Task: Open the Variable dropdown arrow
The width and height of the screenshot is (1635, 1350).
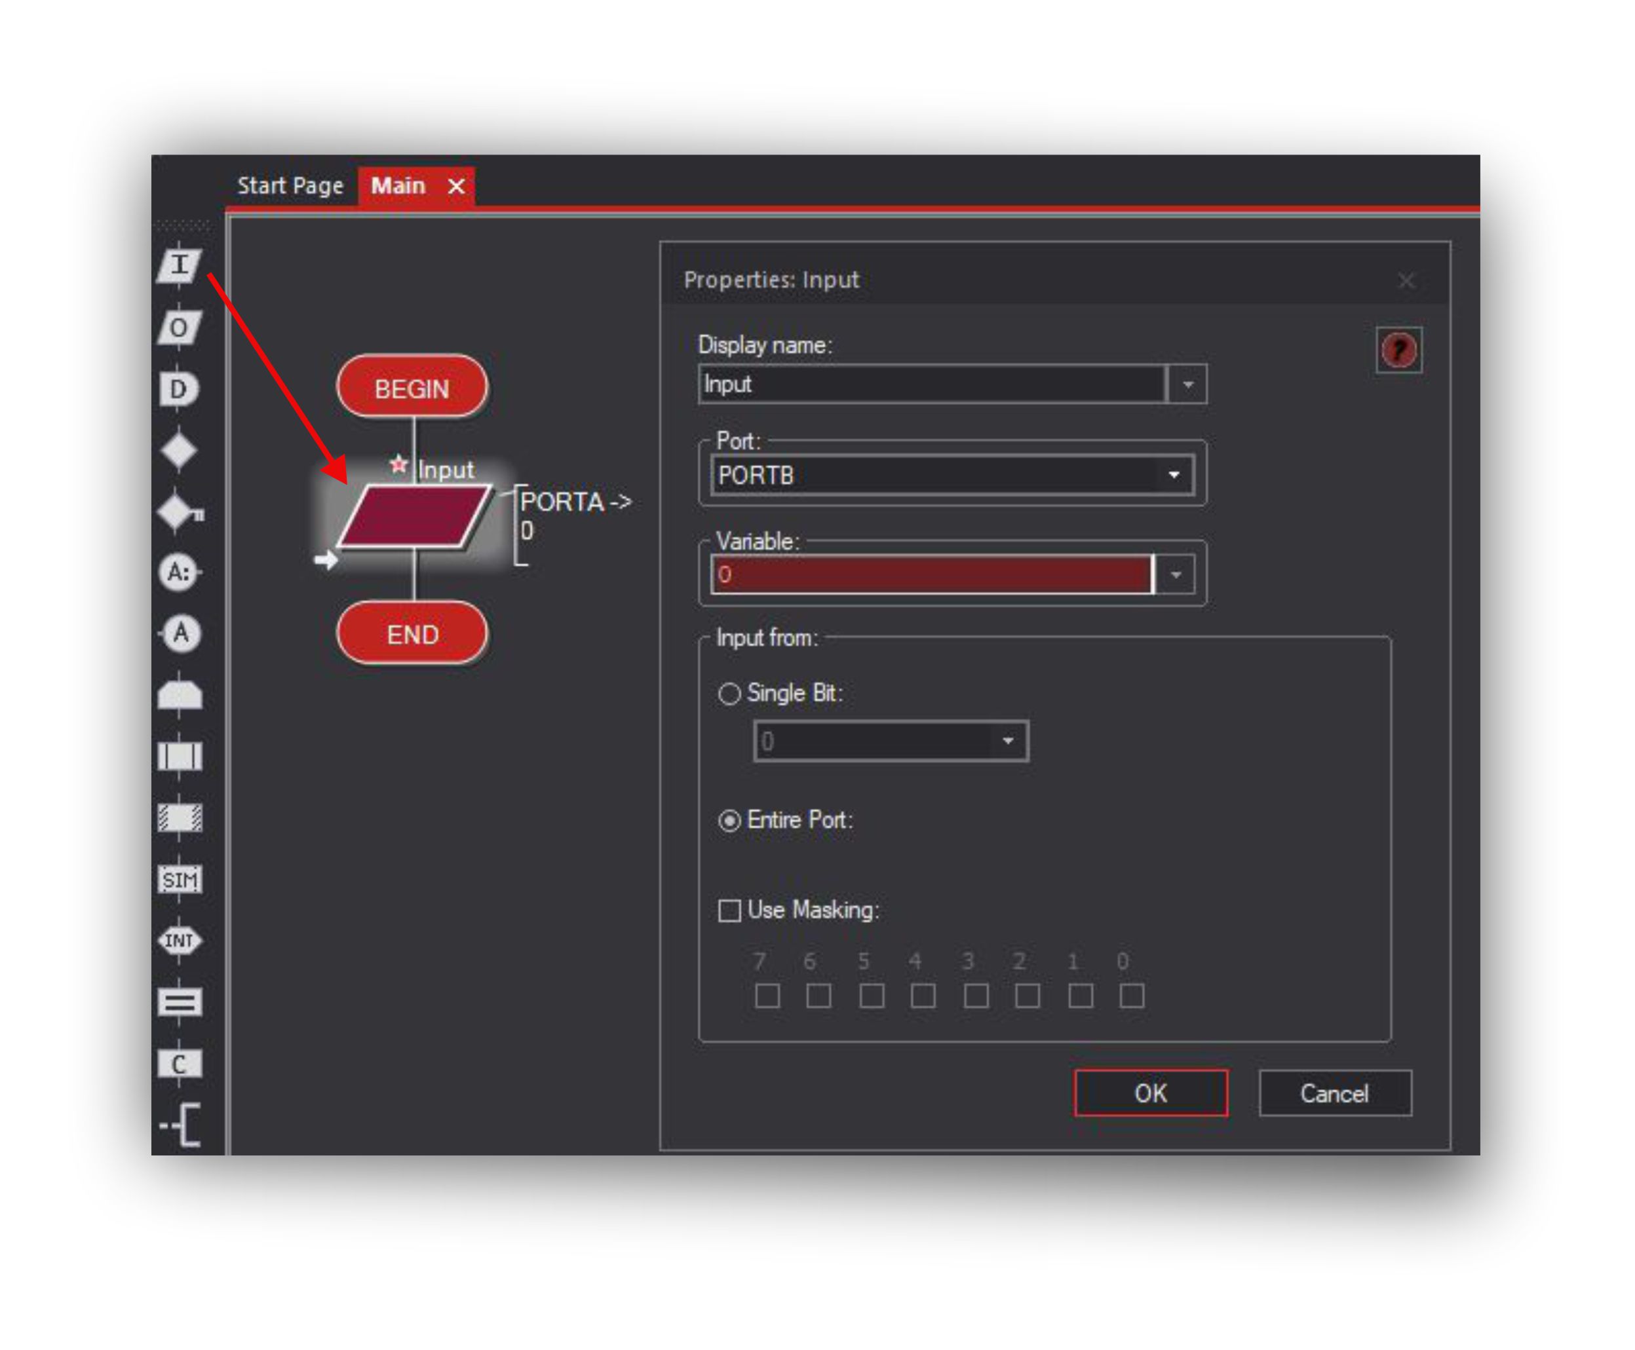Action: (x=1176, y=576)
